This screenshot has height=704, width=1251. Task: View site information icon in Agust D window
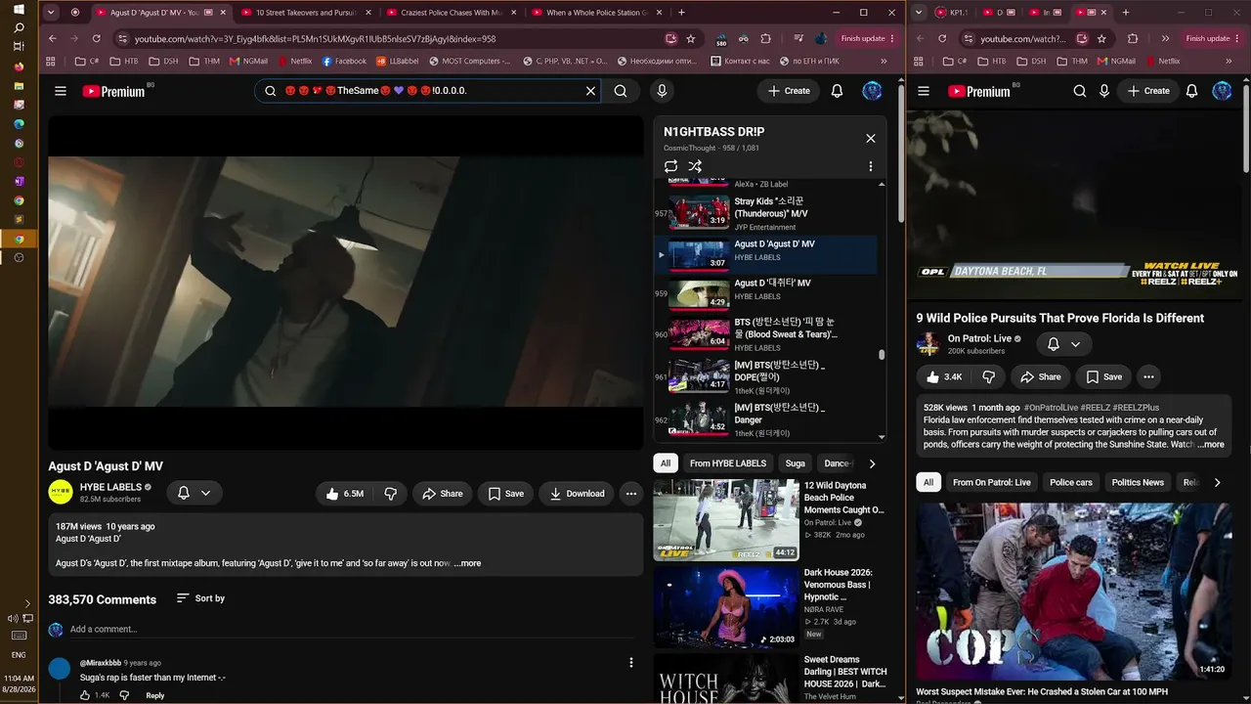pyautogui.click(x=122, y=38)
